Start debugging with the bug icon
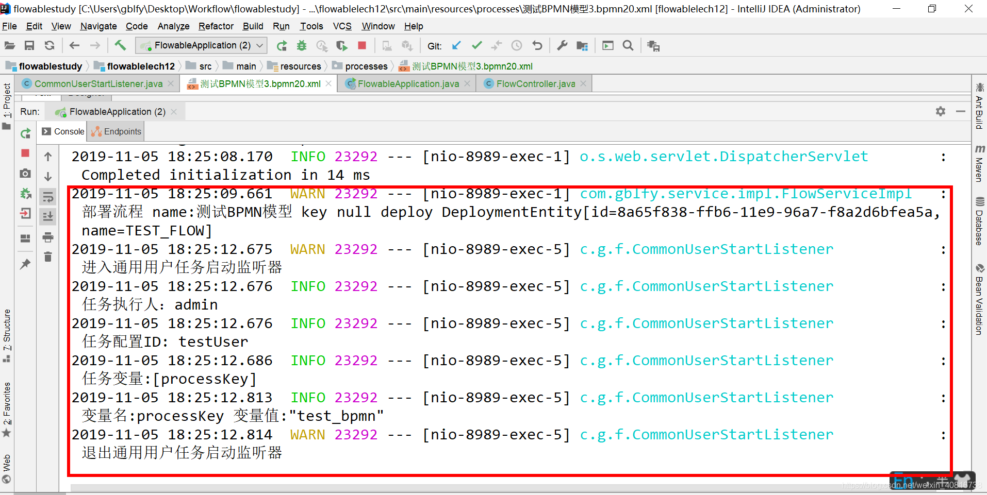 [302, 45]
